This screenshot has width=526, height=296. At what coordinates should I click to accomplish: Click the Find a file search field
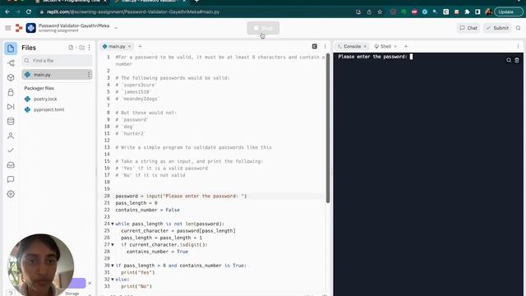tap(57, 60)
